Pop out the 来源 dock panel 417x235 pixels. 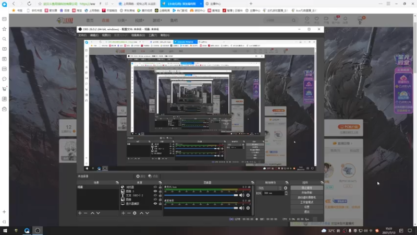point(160,182)
